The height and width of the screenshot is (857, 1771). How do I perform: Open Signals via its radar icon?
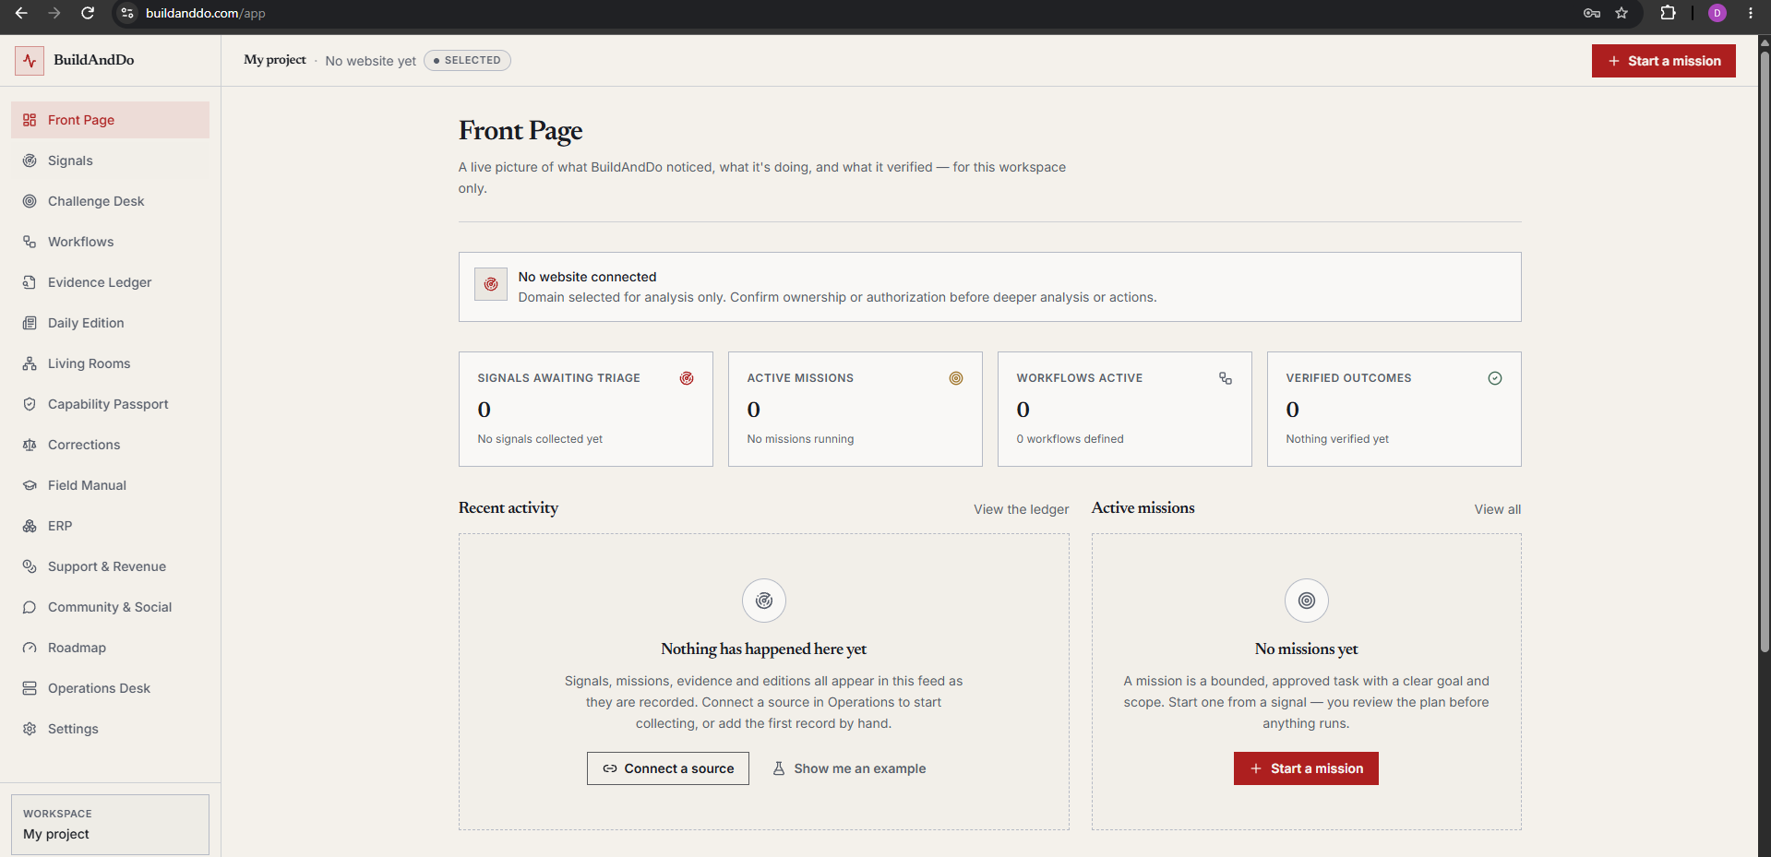pyautogui.click(x=30, y=161)
